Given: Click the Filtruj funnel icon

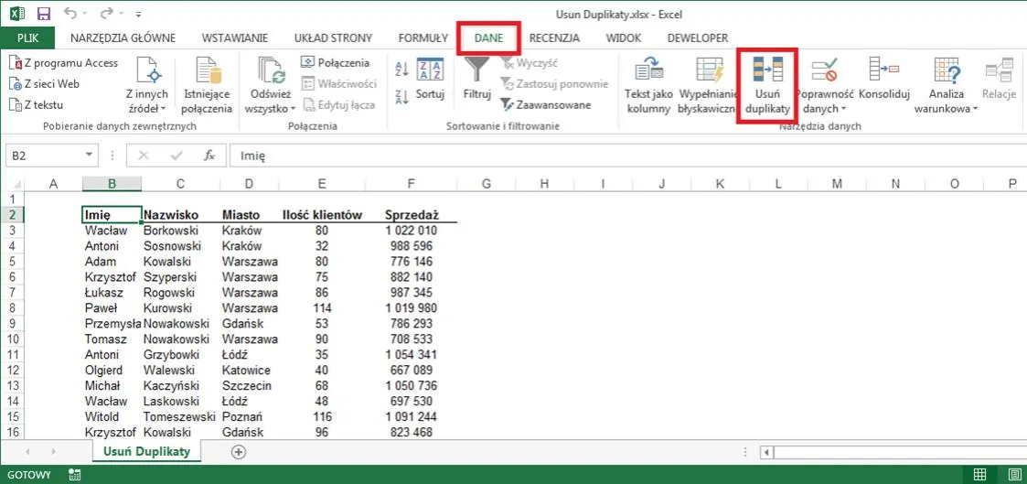Looking at the screenshot, I should pyautogui.click(x=477, y=71).
